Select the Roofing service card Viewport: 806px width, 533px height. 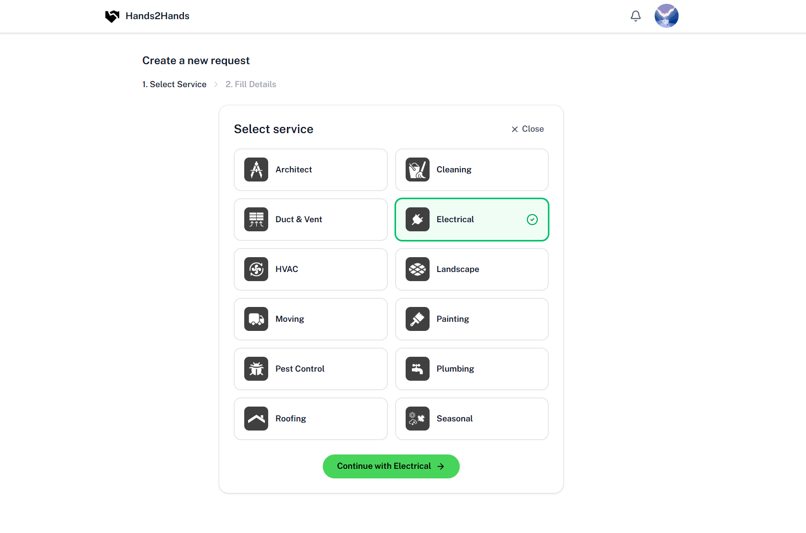click(x=311, y=419)
